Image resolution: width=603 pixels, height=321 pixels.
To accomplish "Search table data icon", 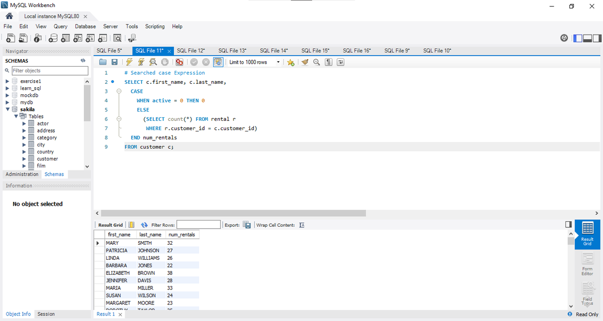I will (x=118, y=38).
